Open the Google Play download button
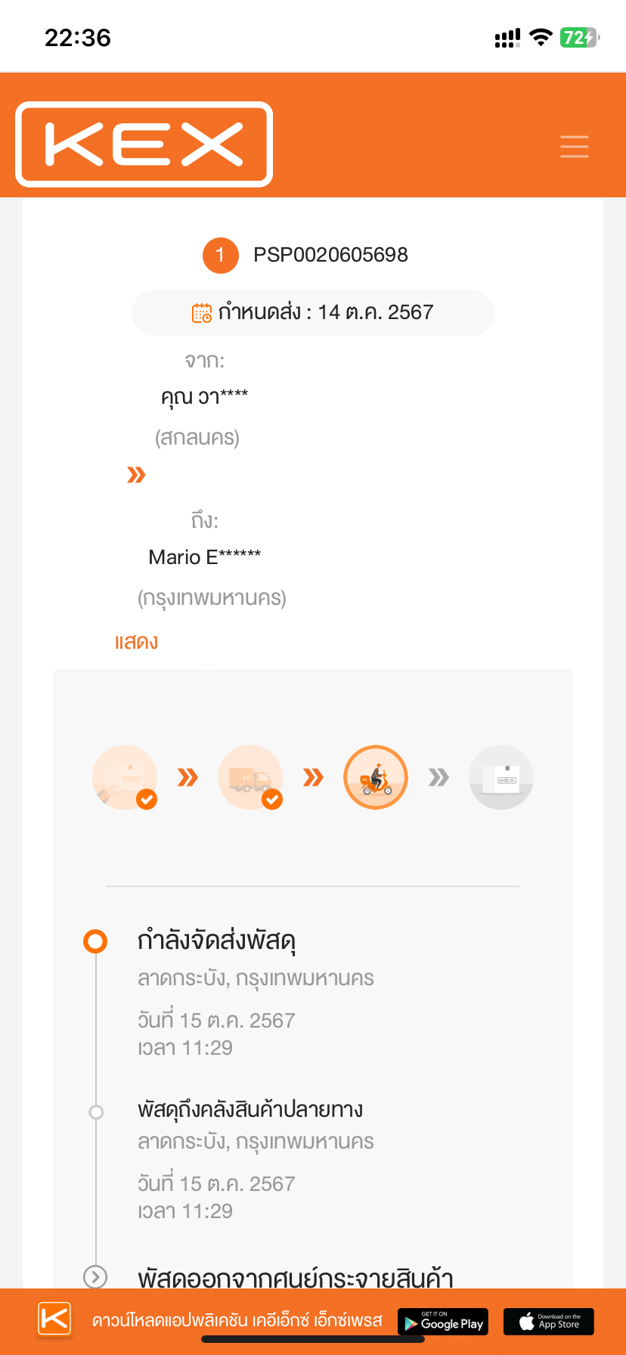626x1355 pixels. pos(443,1322)
